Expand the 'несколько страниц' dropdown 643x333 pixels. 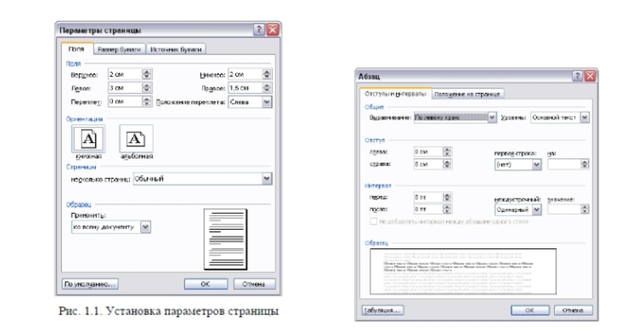point(266,179)
